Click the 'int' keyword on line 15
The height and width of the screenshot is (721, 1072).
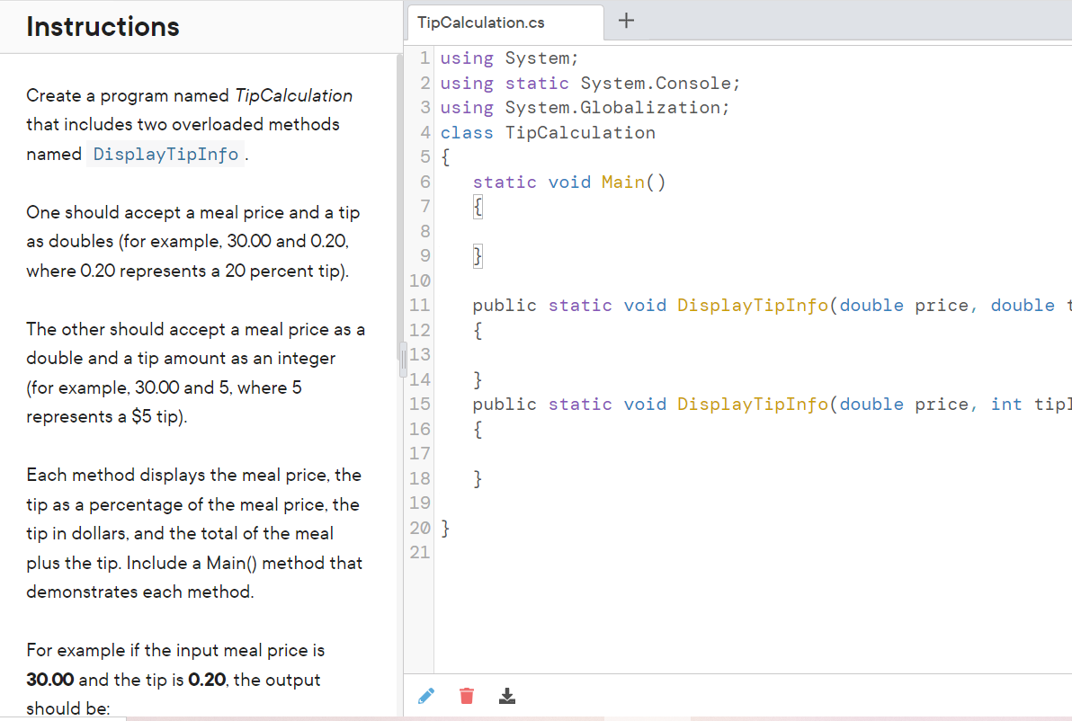click(1006, 405)
